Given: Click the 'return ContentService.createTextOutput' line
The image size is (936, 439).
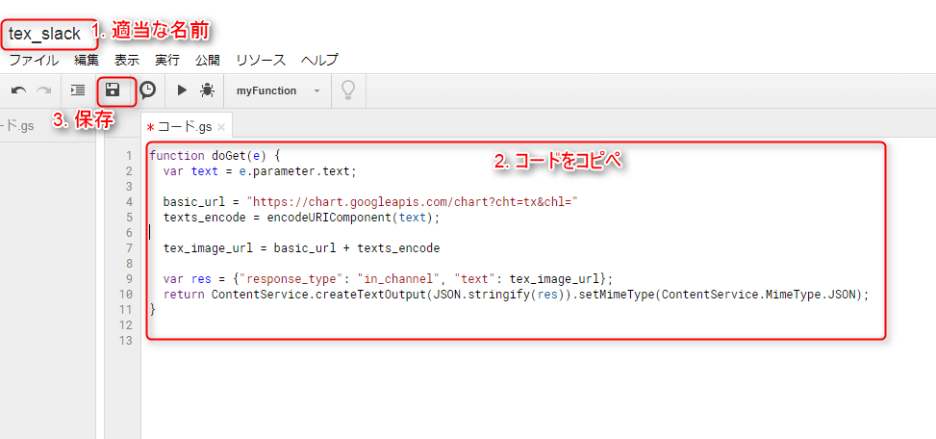Looking at the screenshot, I should 517,295.
